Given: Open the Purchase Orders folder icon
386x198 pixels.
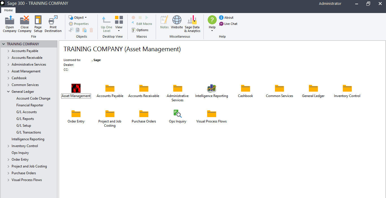Looking at the screenshot, I should pos(144,114).
